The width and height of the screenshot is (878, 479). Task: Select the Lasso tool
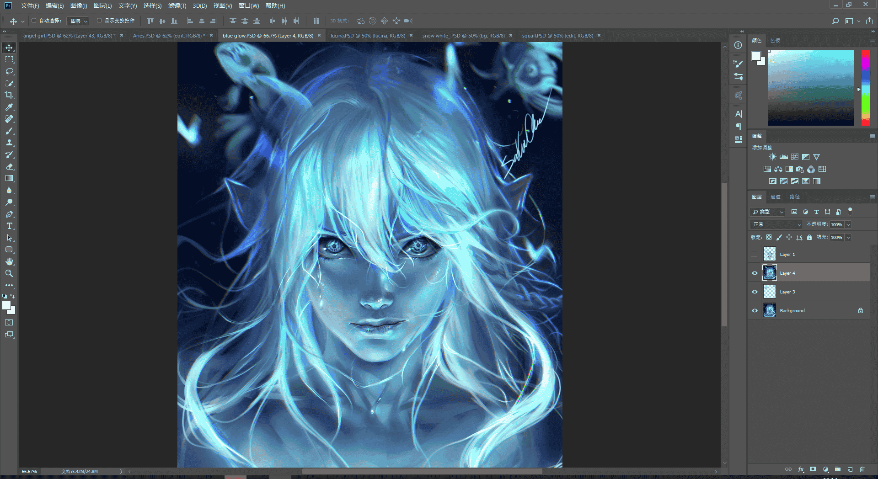coord(9,71)
